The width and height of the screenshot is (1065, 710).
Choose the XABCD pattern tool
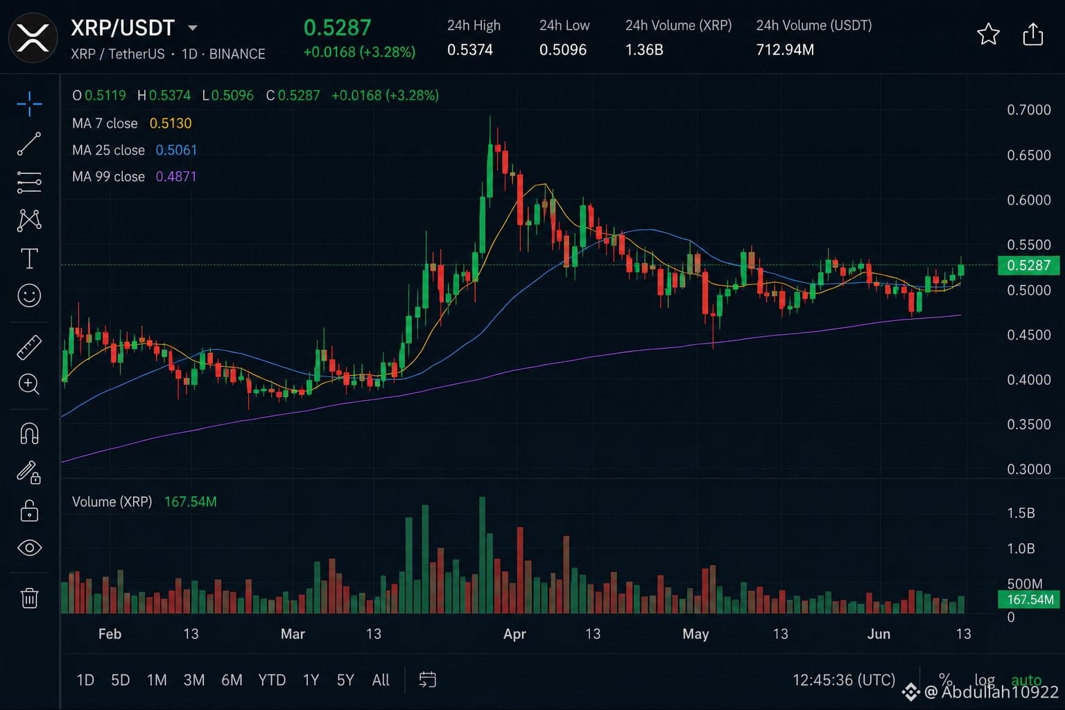click(x=29, y=220)
